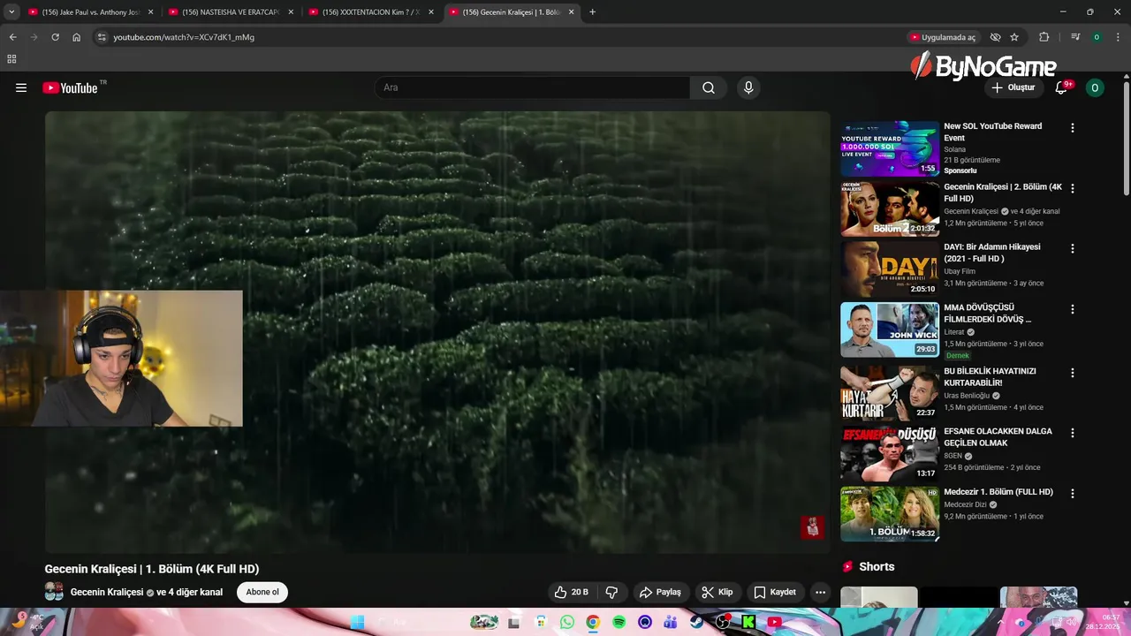The width and height of the screenshot is (1131, 636).
Task: Open the YouTube guide hamburger menu
Action: click(21, 87)
